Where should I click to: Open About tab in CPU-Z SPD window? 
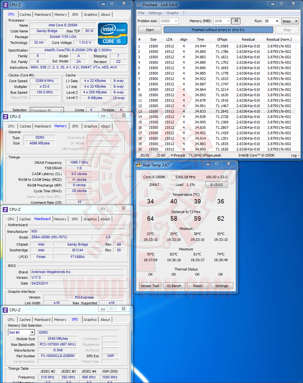click(x=105, y=319)
